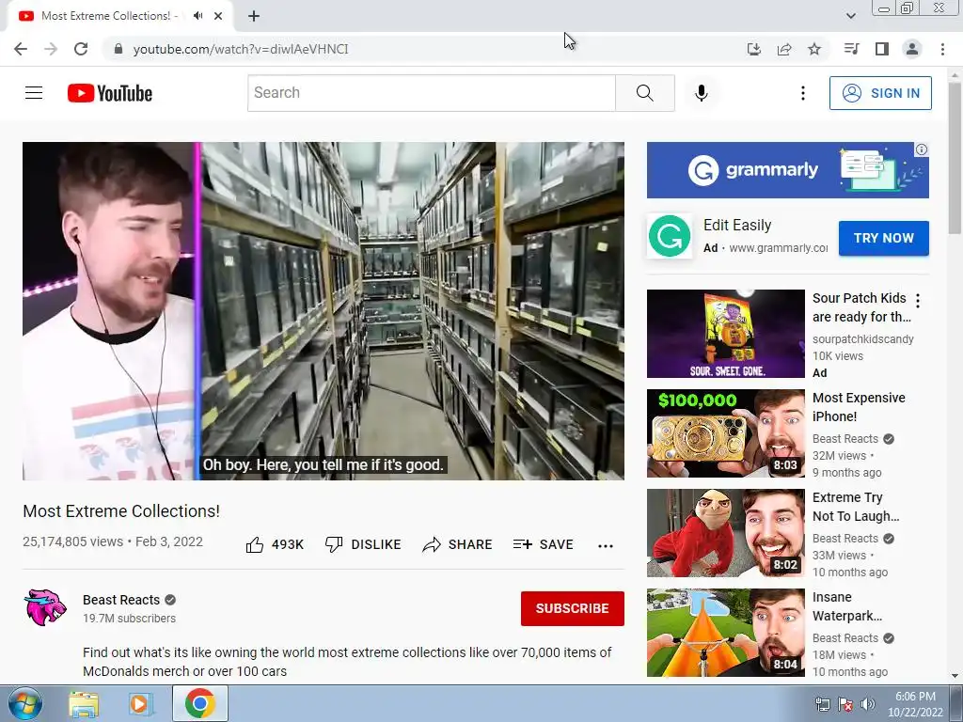Open Insane Waterpark video thumbnail

tap(725, 633)
